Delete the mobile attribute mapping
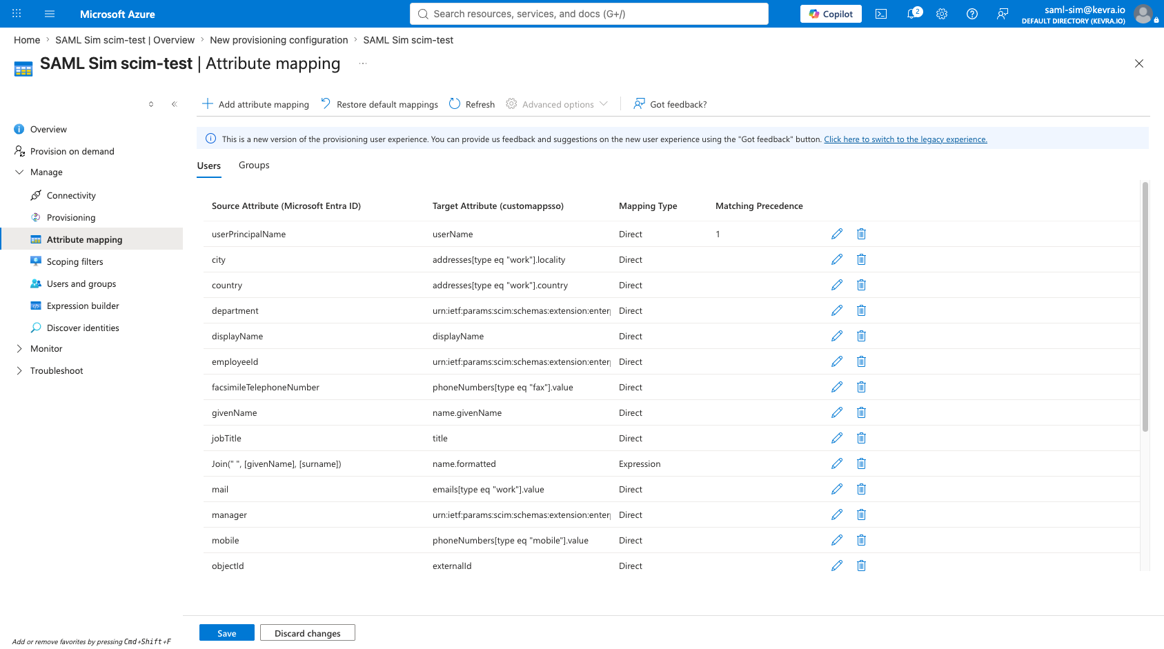 861,540
